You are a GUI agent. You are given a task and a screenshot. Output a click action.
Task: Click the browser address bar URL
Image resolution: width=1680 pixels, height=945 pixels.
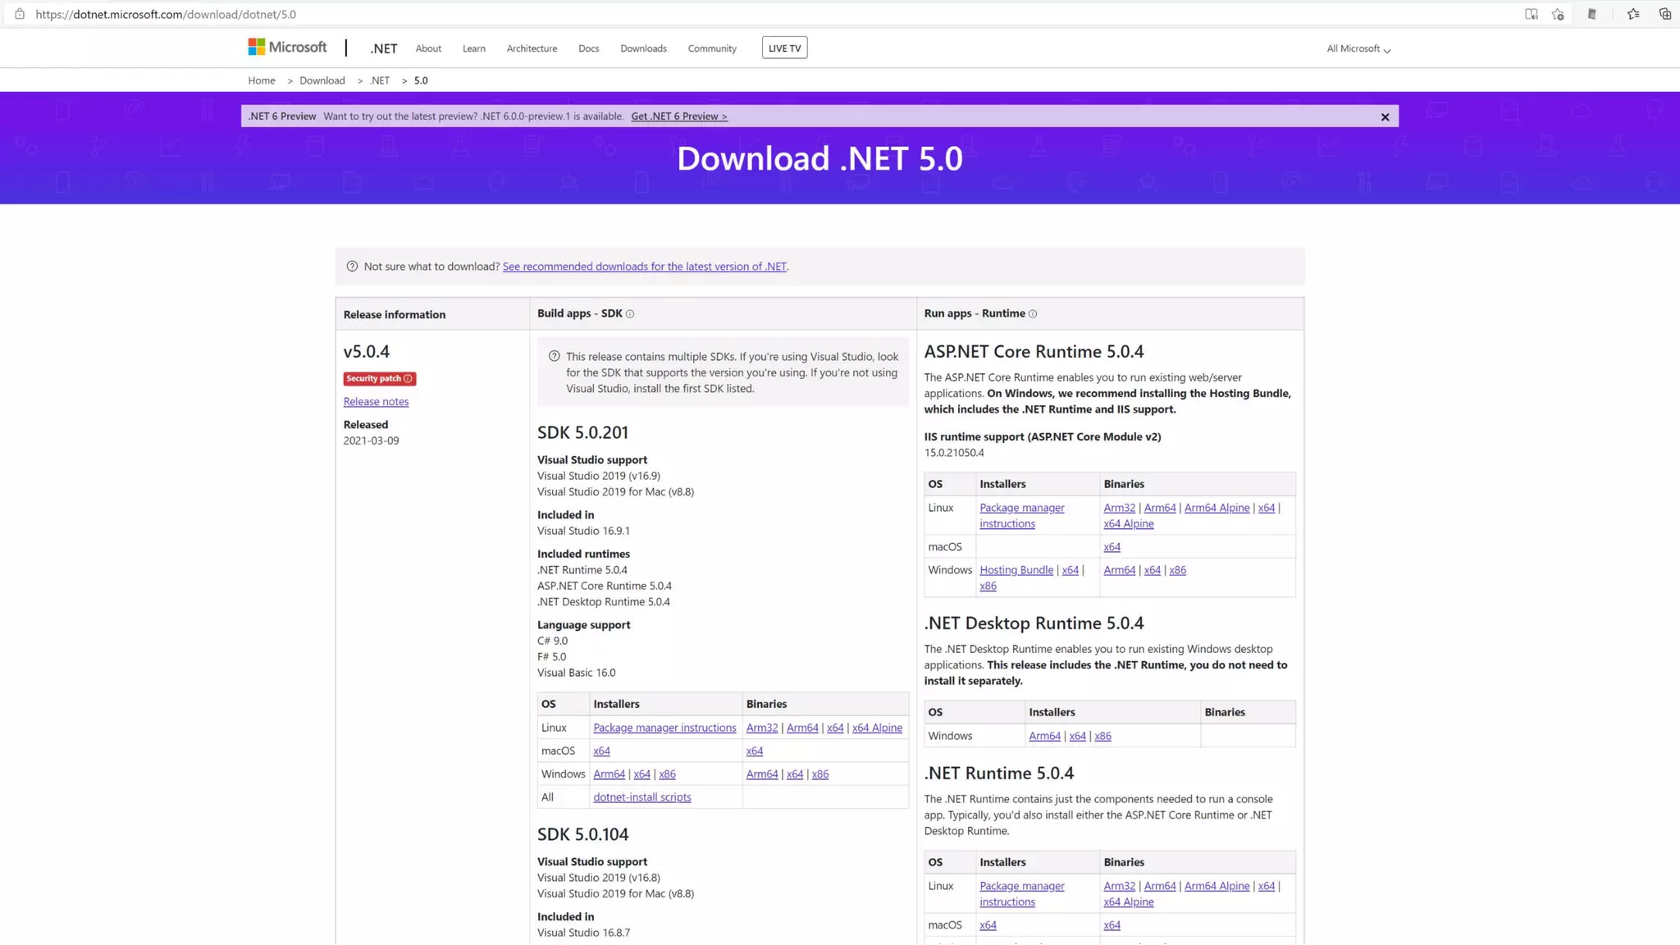(x=166, y=14)
